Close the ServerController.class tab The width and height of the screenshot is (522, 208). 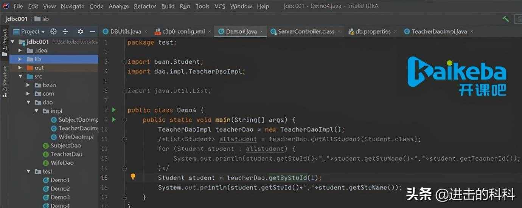(339, 32)
